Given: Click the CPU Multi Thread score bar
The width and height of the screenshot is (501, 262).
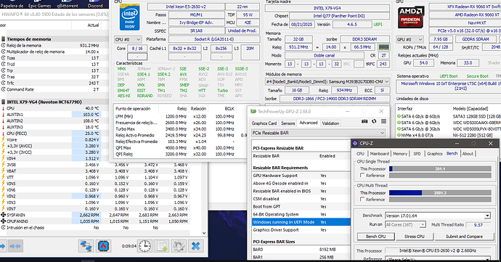Looking at the screenshot, I should 440,192.
